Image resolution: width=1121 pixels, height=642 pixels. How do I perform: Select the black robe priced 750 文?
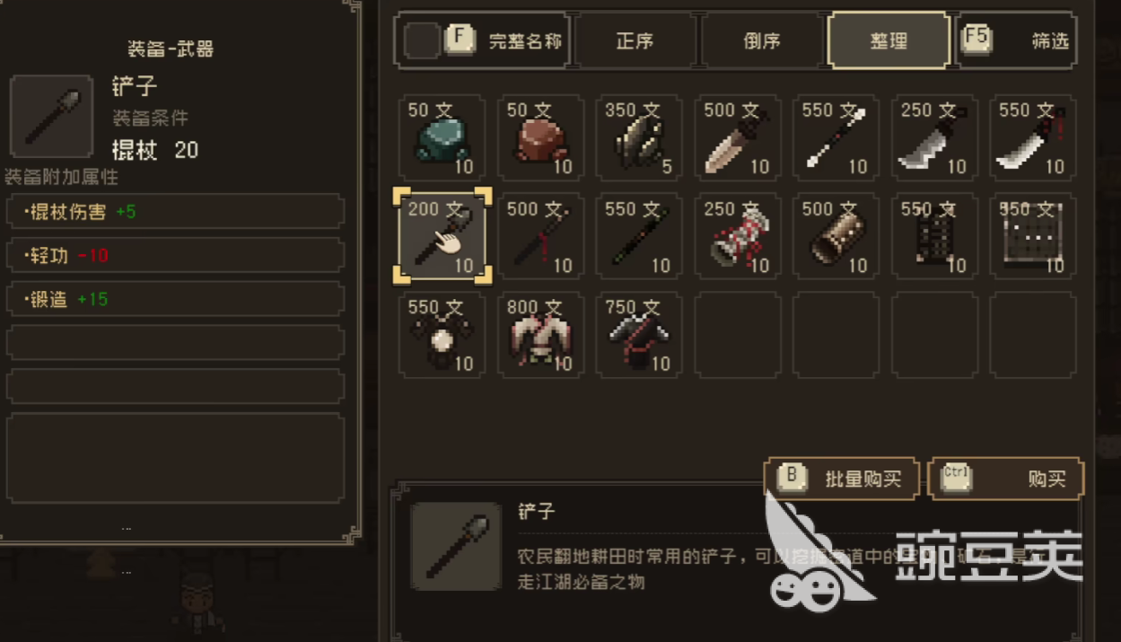click(639, 335)
